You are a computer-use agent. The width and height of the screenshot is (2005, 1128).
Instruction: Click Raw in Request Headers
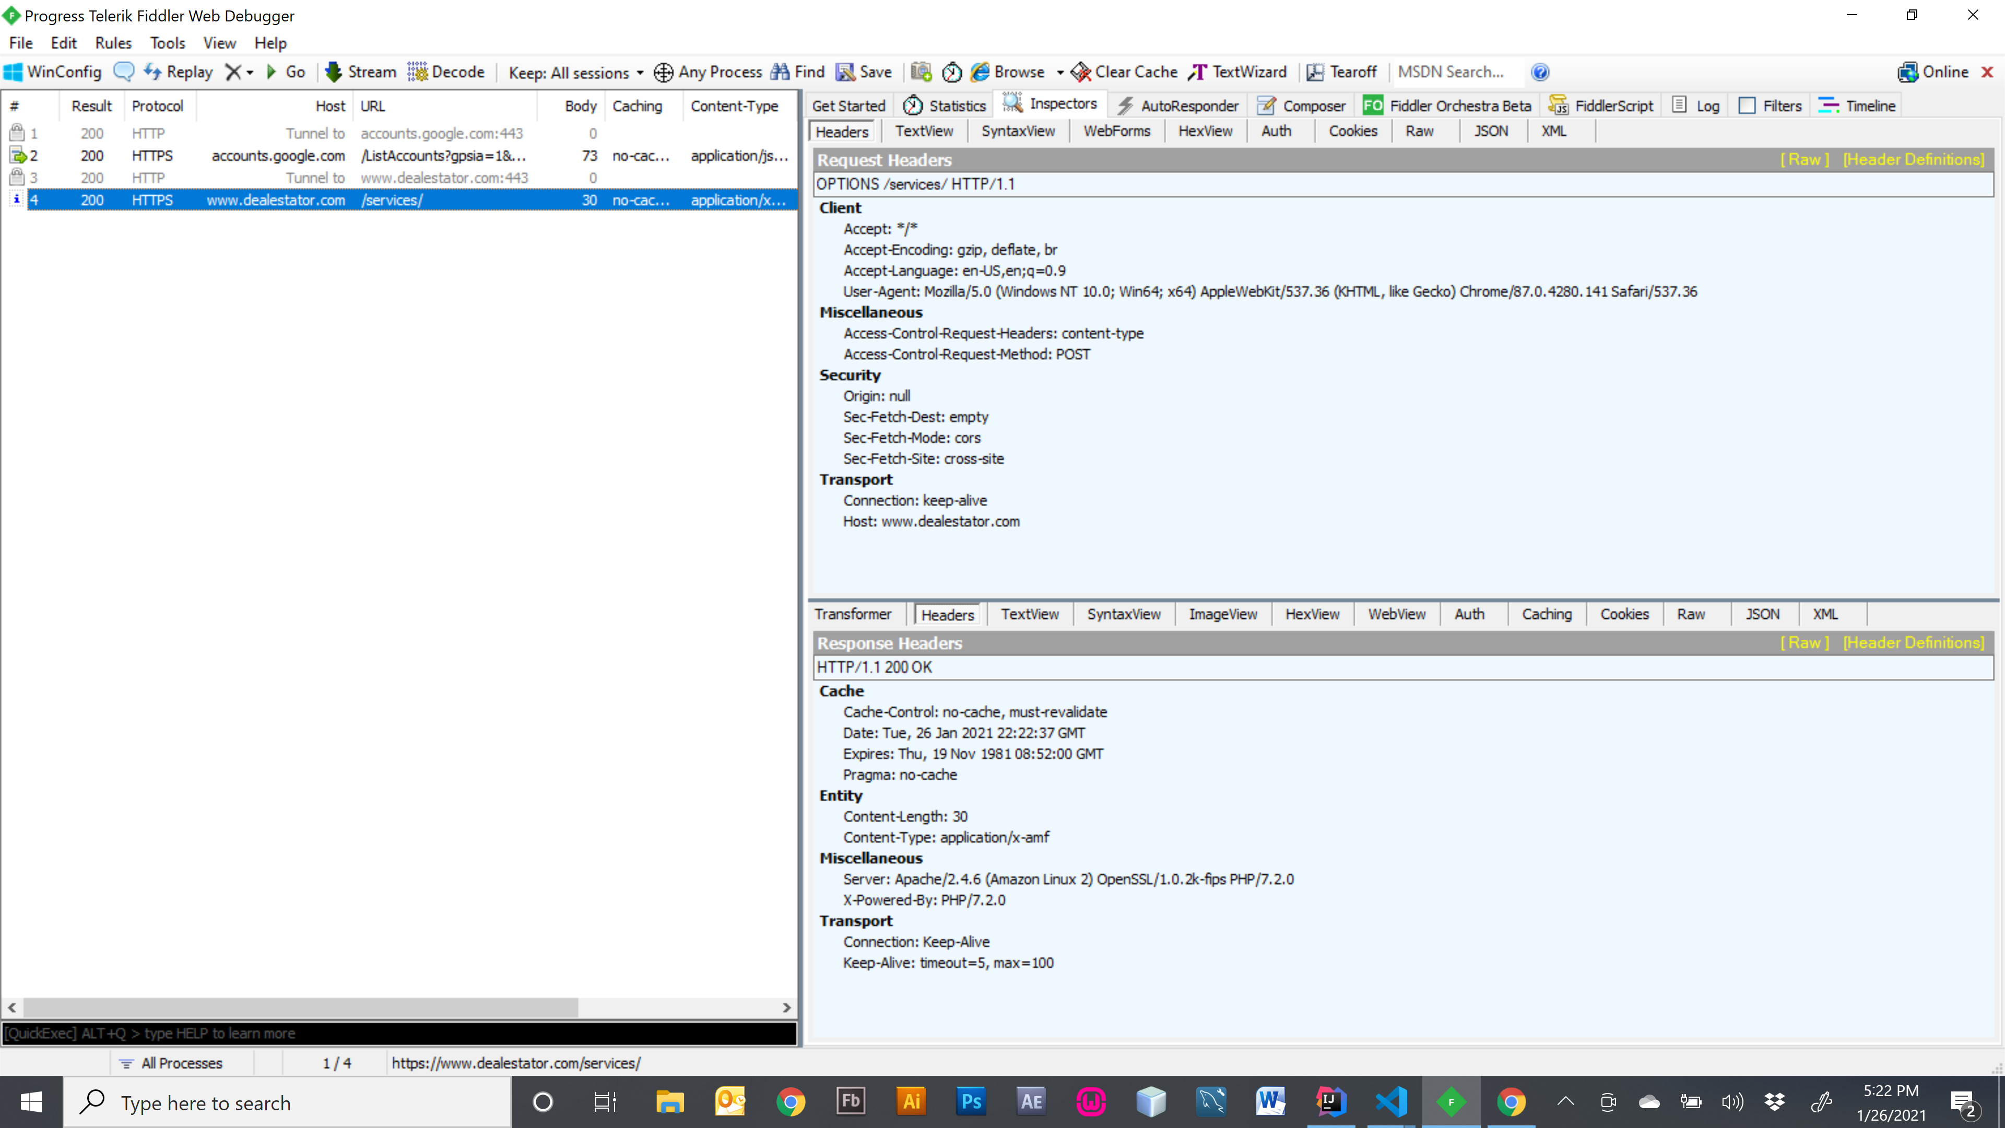tap(1803, 159)
